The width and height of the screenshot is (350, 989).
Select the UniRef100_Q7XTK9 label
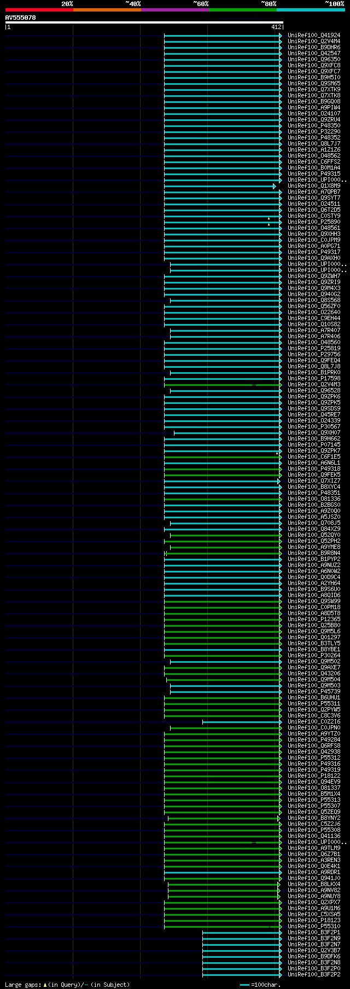(314, 90)
